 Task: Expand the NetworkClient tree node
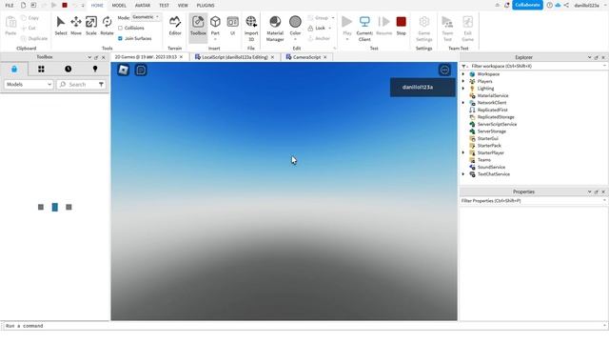pyautogui.click(x=463, y=103)
